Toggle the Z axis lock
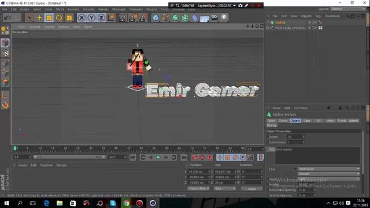370x208 pixels. [101, 18]
